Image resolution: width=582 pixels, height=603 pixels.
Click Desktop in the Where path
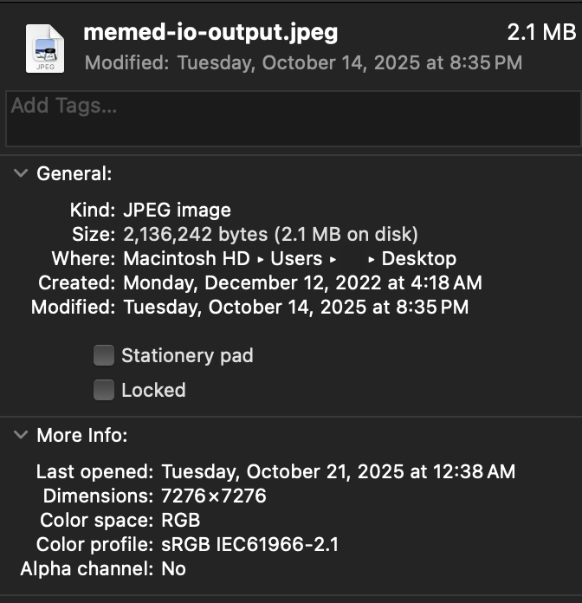point(418,258)
